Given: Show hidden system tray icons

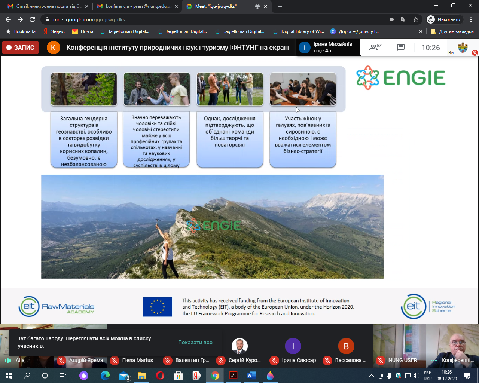Looking at the screenshot, I should coord(371,376).
